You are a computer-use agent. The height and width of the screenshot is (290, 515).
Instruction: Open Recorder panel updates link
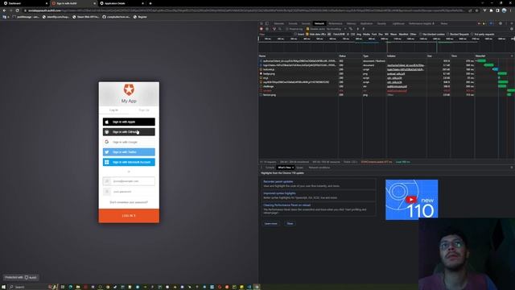(278, 181)
